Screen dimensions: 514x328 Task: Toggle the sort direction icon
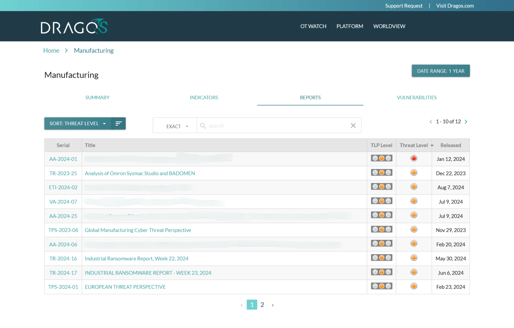pyautogui.click(x=119, y=124)
